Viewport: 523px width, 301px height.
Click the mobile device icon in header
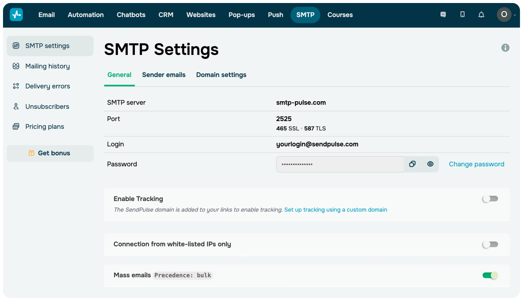tap(462, 15)
